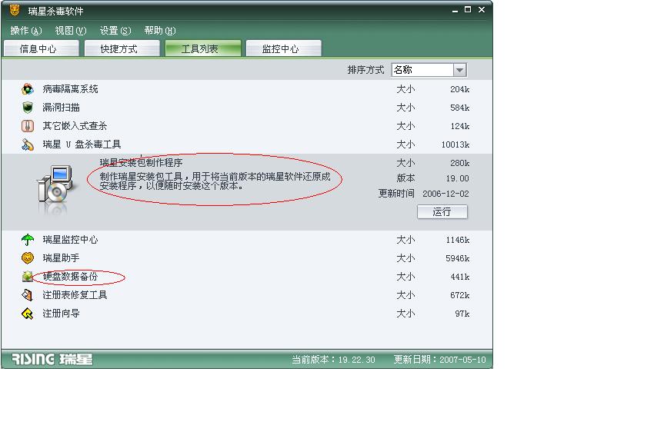
Task: Click the 瑞星 U 盘杀毒工具 icon
Action: [28, 144]
